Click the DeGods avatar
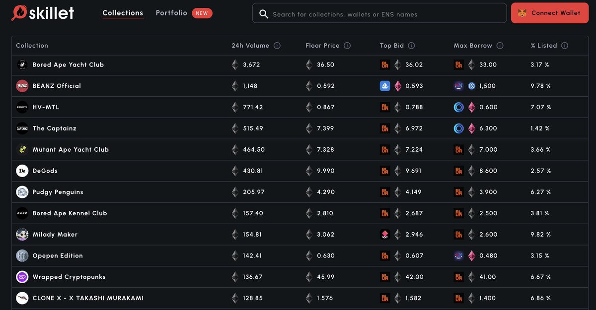Screen dimensions: 596x310 pos(22,171)
